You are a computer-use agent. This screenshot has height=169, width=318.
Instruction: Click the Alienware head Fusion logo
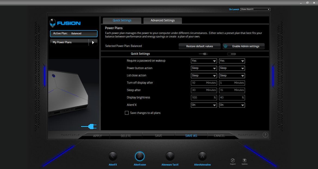coord(53,23)
